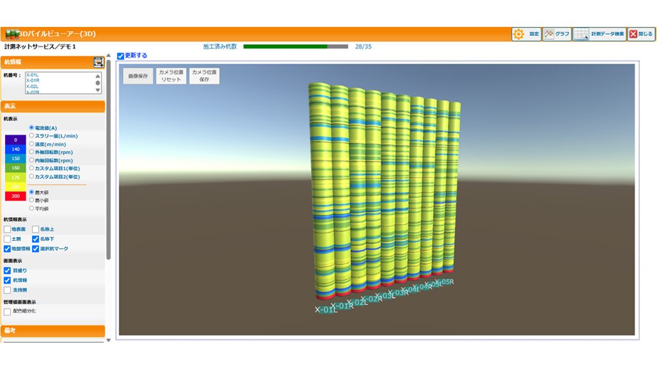Select the 最大値 radio option
Viewport: 657px width, 369px height.
[x=31, y=192]
